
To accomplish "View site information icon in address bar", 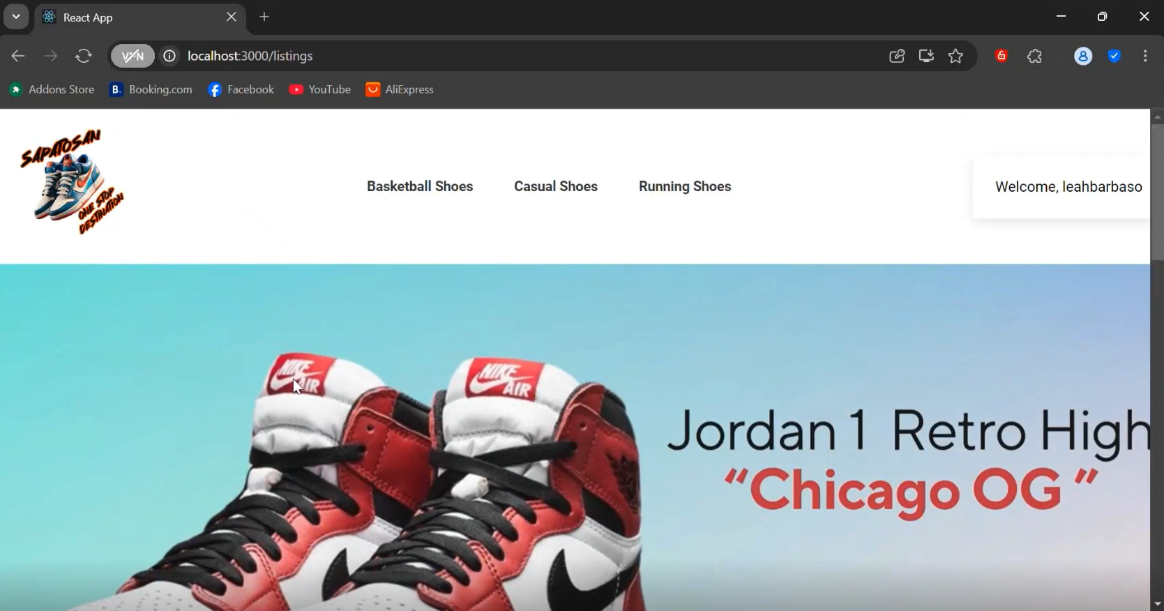I will pyautogui.click(x=169, y=56).
